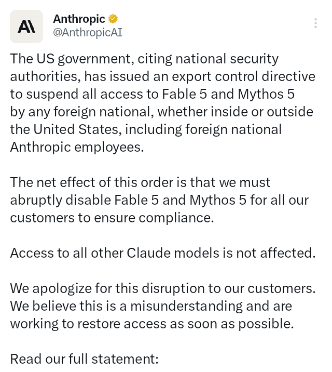Screen dimensions: 332x372
Task: Click the words "export control directive"
Action: 243,76
